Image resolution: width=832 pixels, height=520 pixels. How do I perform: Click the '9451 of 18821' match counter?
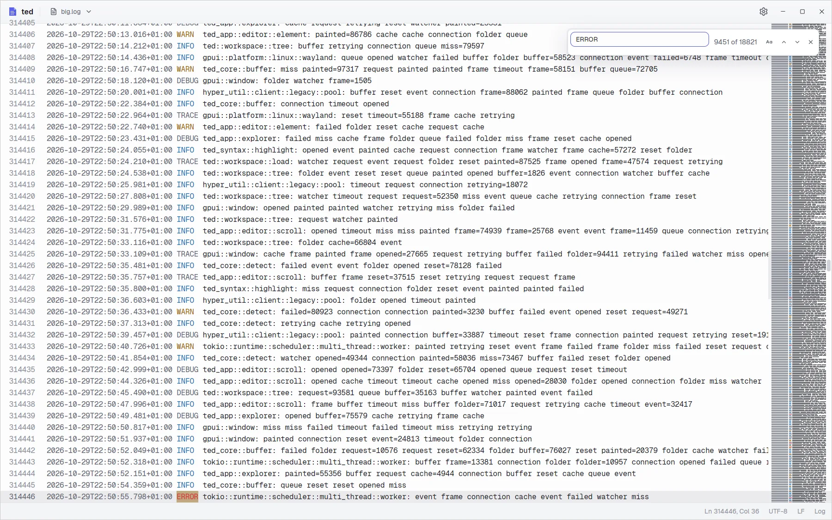[735, 42]
